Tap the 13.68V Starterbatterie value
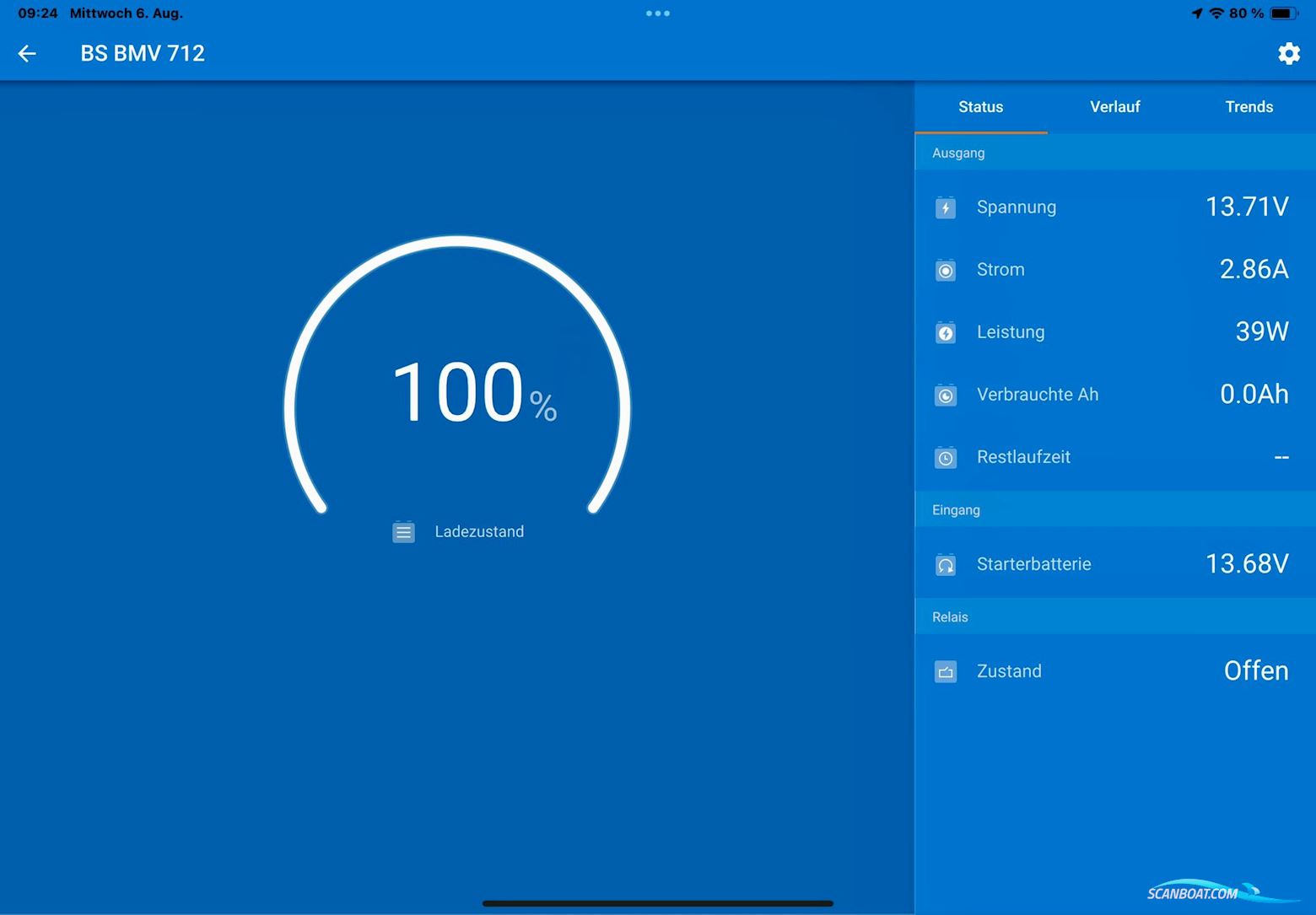 tap(1246, 563)
